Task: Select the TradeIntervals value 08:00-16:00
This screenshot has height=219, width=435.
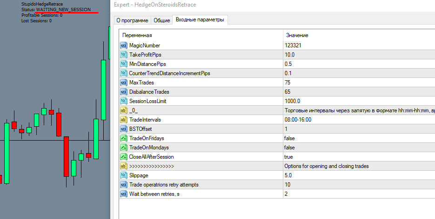Action: pyautogui.click(x=298, y=120)
